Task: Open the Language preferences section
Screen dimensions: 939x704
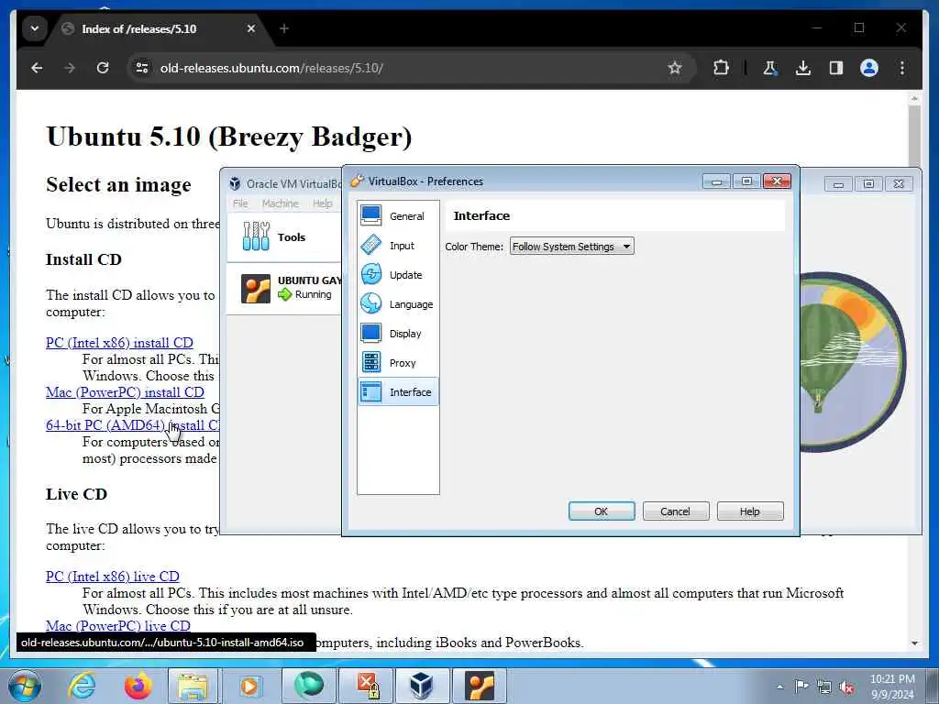Action: [398, 304]
